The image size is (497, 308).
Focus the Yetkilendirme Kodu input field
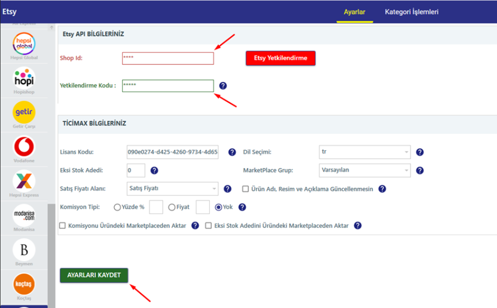coord(168,86)
